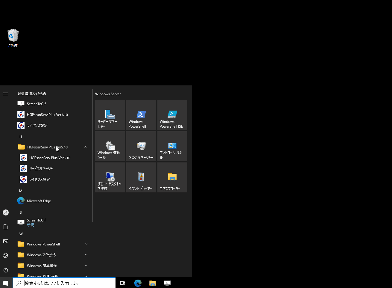Open ライセンス設定 in recently added list
This screenshot has height=288, width=392.
(53, 125)
